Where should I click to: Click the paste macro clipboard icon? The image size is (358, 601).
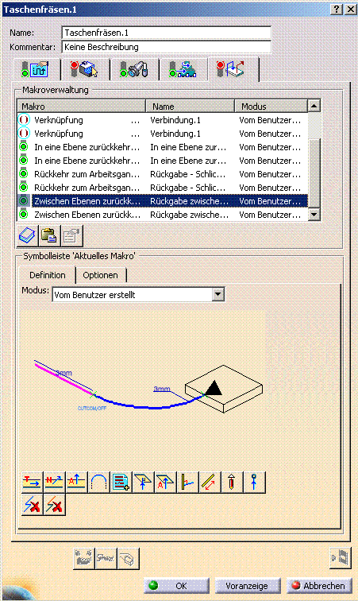[x=49, y=235]
